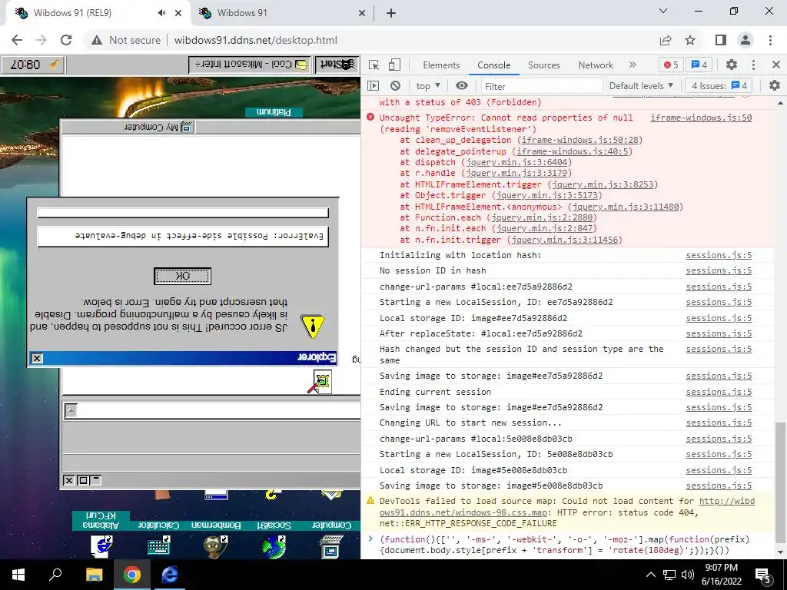The height and width of the screenshot is (590, 787).
Task: Click the red errors count badge
Action: (671, 65)
